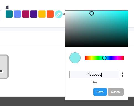
Task: Click the green section of hue bar
Action: pyautogui.click(x=97, y=58)
